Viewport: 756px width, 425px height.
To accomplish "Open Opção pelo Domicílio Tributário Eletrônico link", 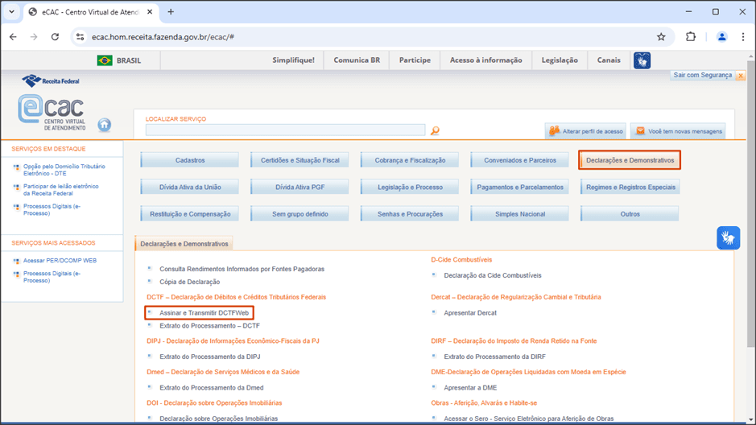I will [64, 170].
